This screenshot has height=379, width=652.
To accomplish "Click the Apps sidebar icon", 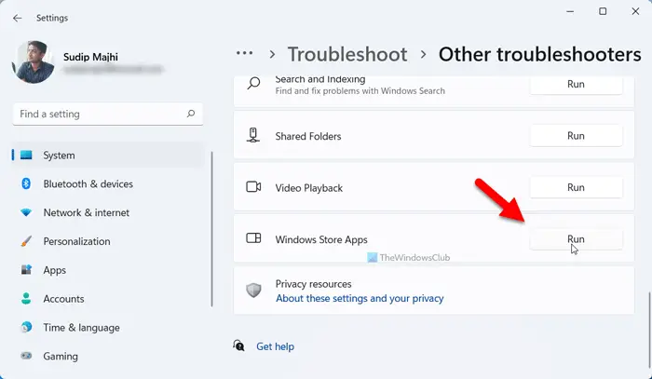I will point(26,270).
